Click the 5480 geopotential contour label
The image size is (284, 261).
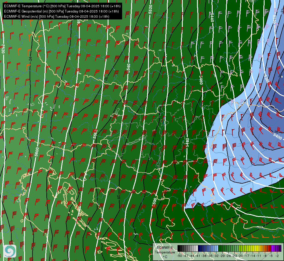click(187, 142)
